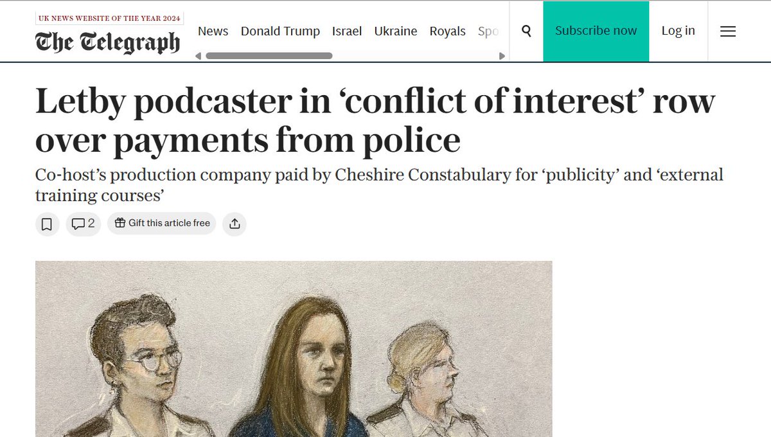771x437 pixels.
Task: Open the Royals section
Action: coord(448,31)
